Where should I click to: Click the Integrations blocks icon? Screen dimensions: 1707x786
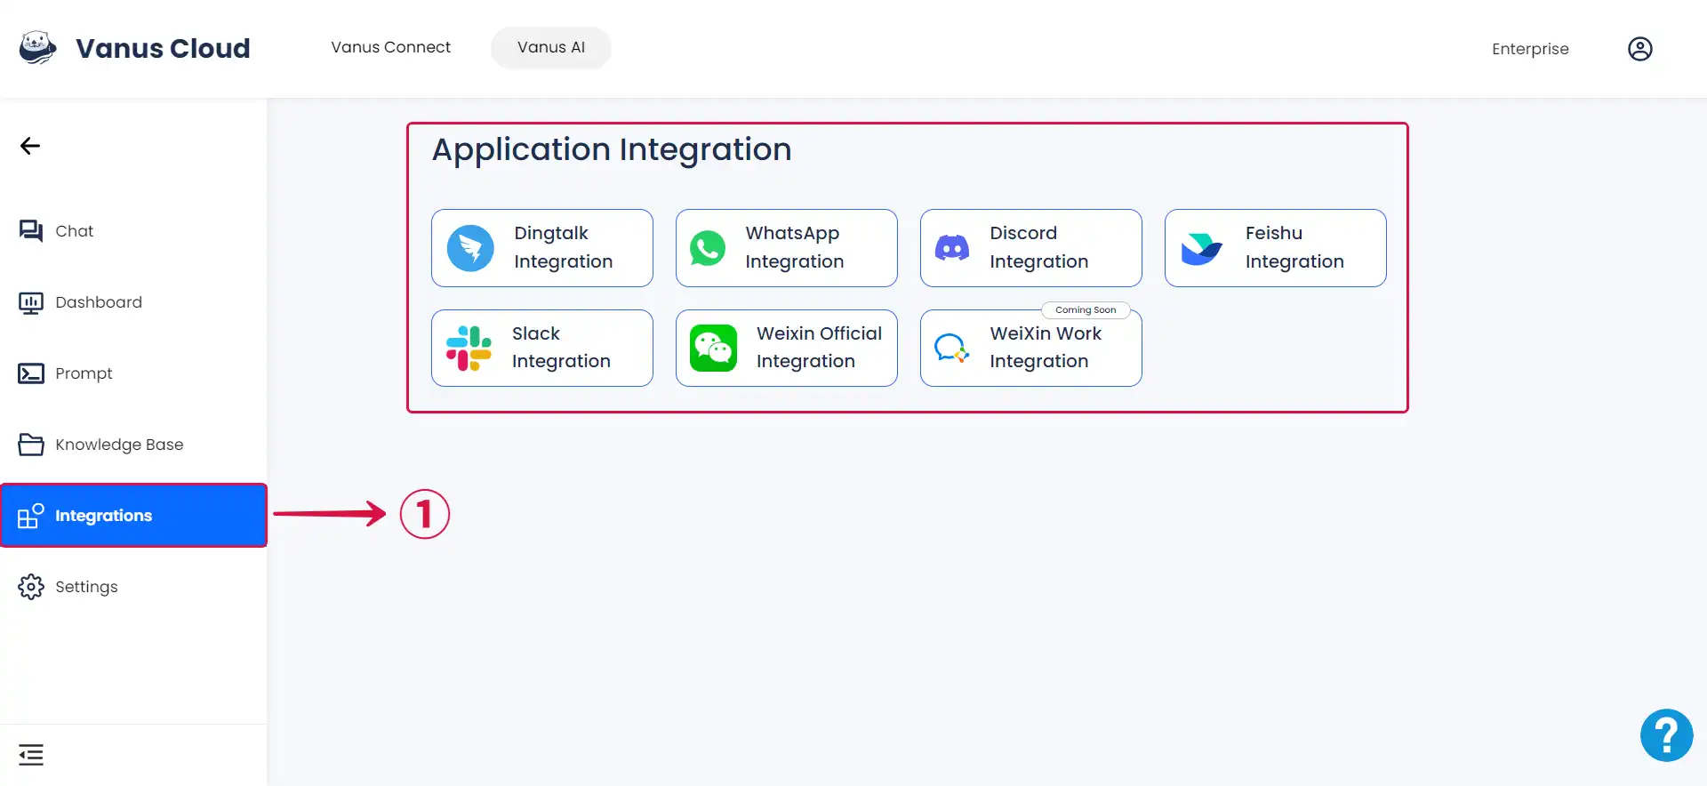click(x=31, y=516)
